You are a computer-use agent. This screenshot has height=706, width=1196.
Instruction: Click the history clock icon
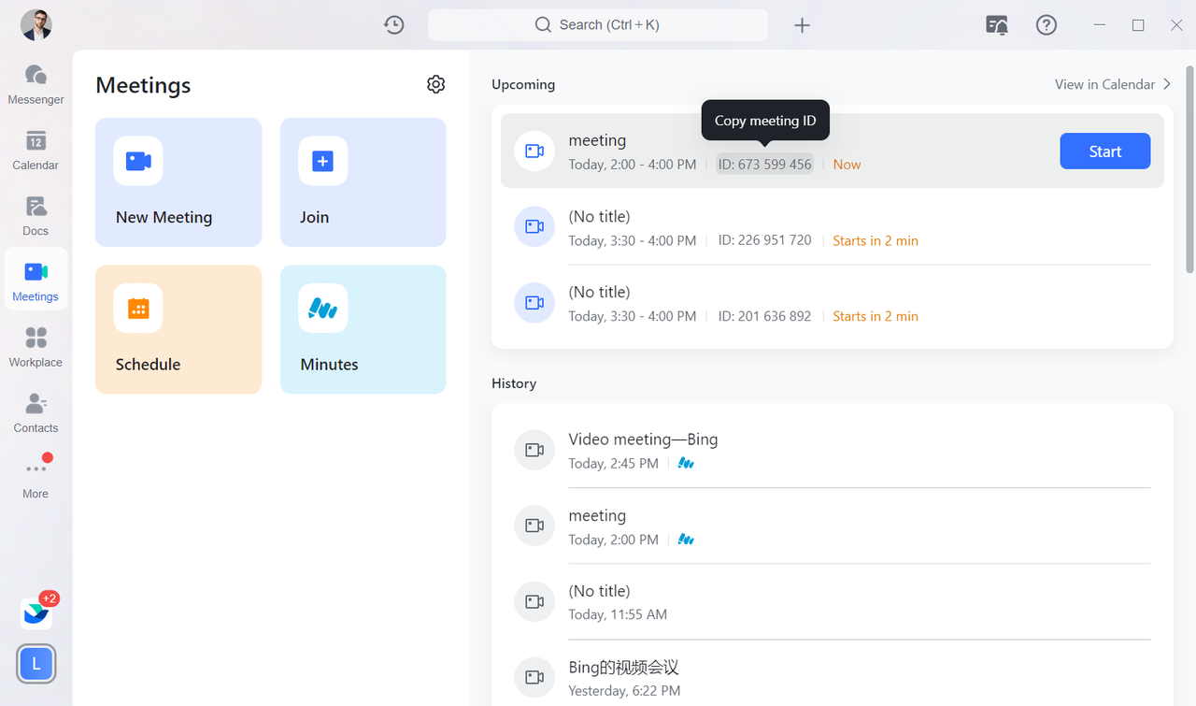[394, 25]
